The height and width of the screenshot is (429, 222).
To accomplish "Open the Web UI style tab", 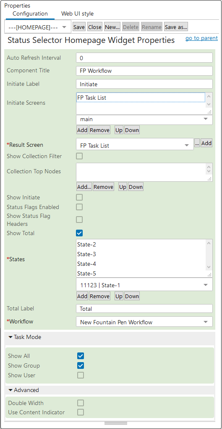I will [77, 14].
